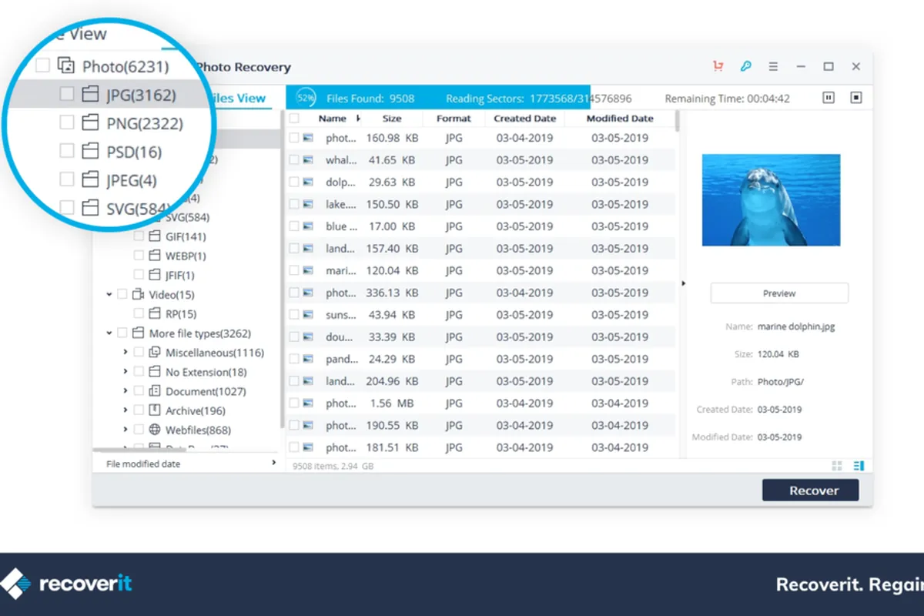Check the 120.04 KB file row checkbox
The width and height of the screenshot is (924, 616).
(x=294, y=271)
